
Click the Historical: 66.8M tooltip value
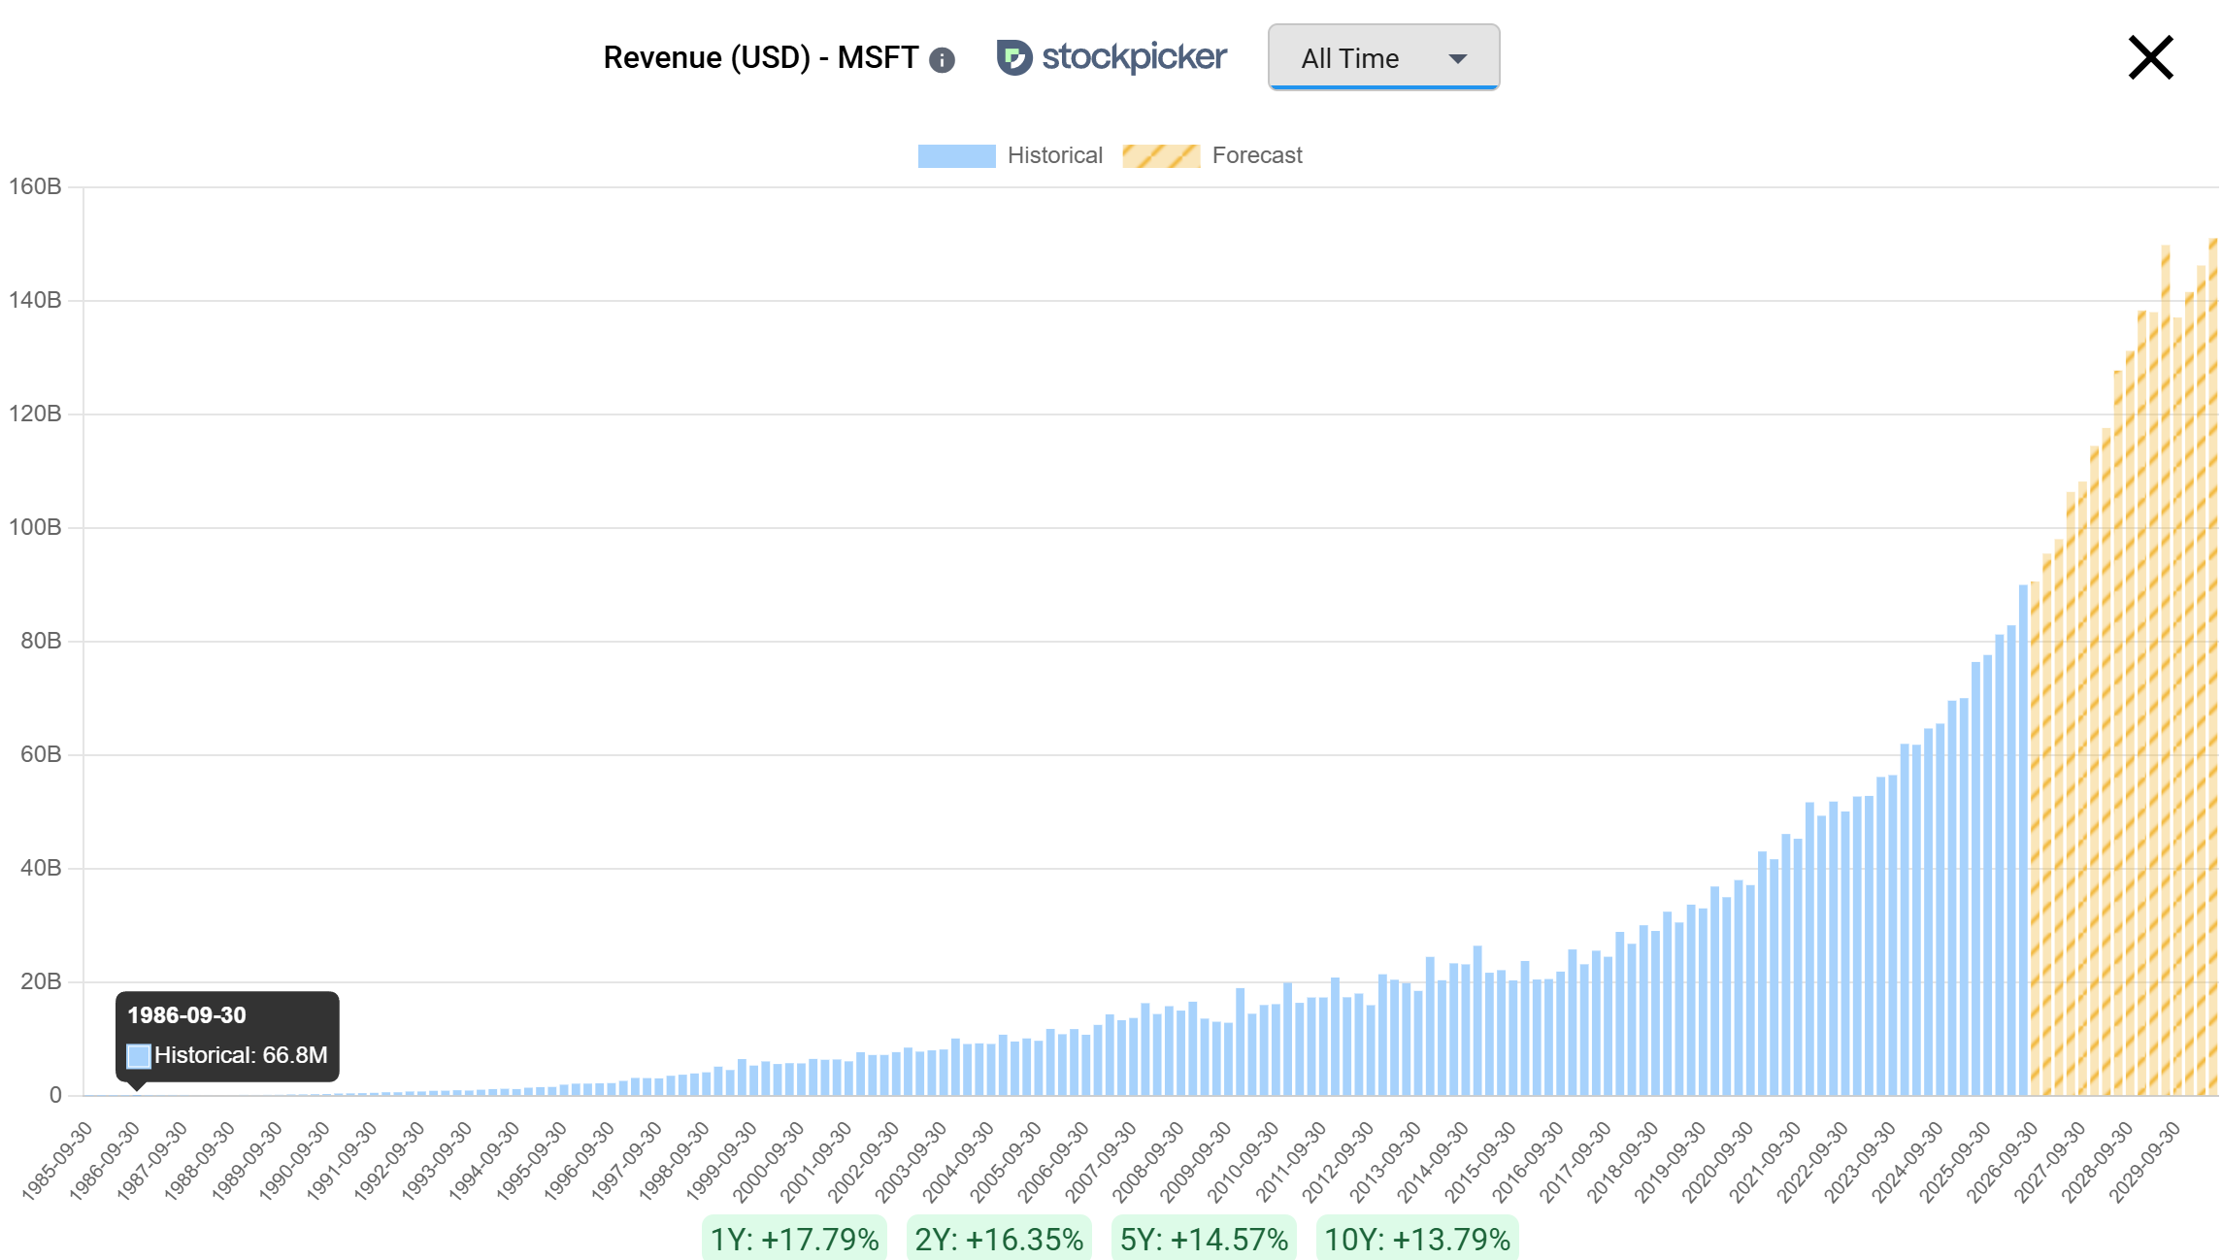click(x=241, y=1055)
